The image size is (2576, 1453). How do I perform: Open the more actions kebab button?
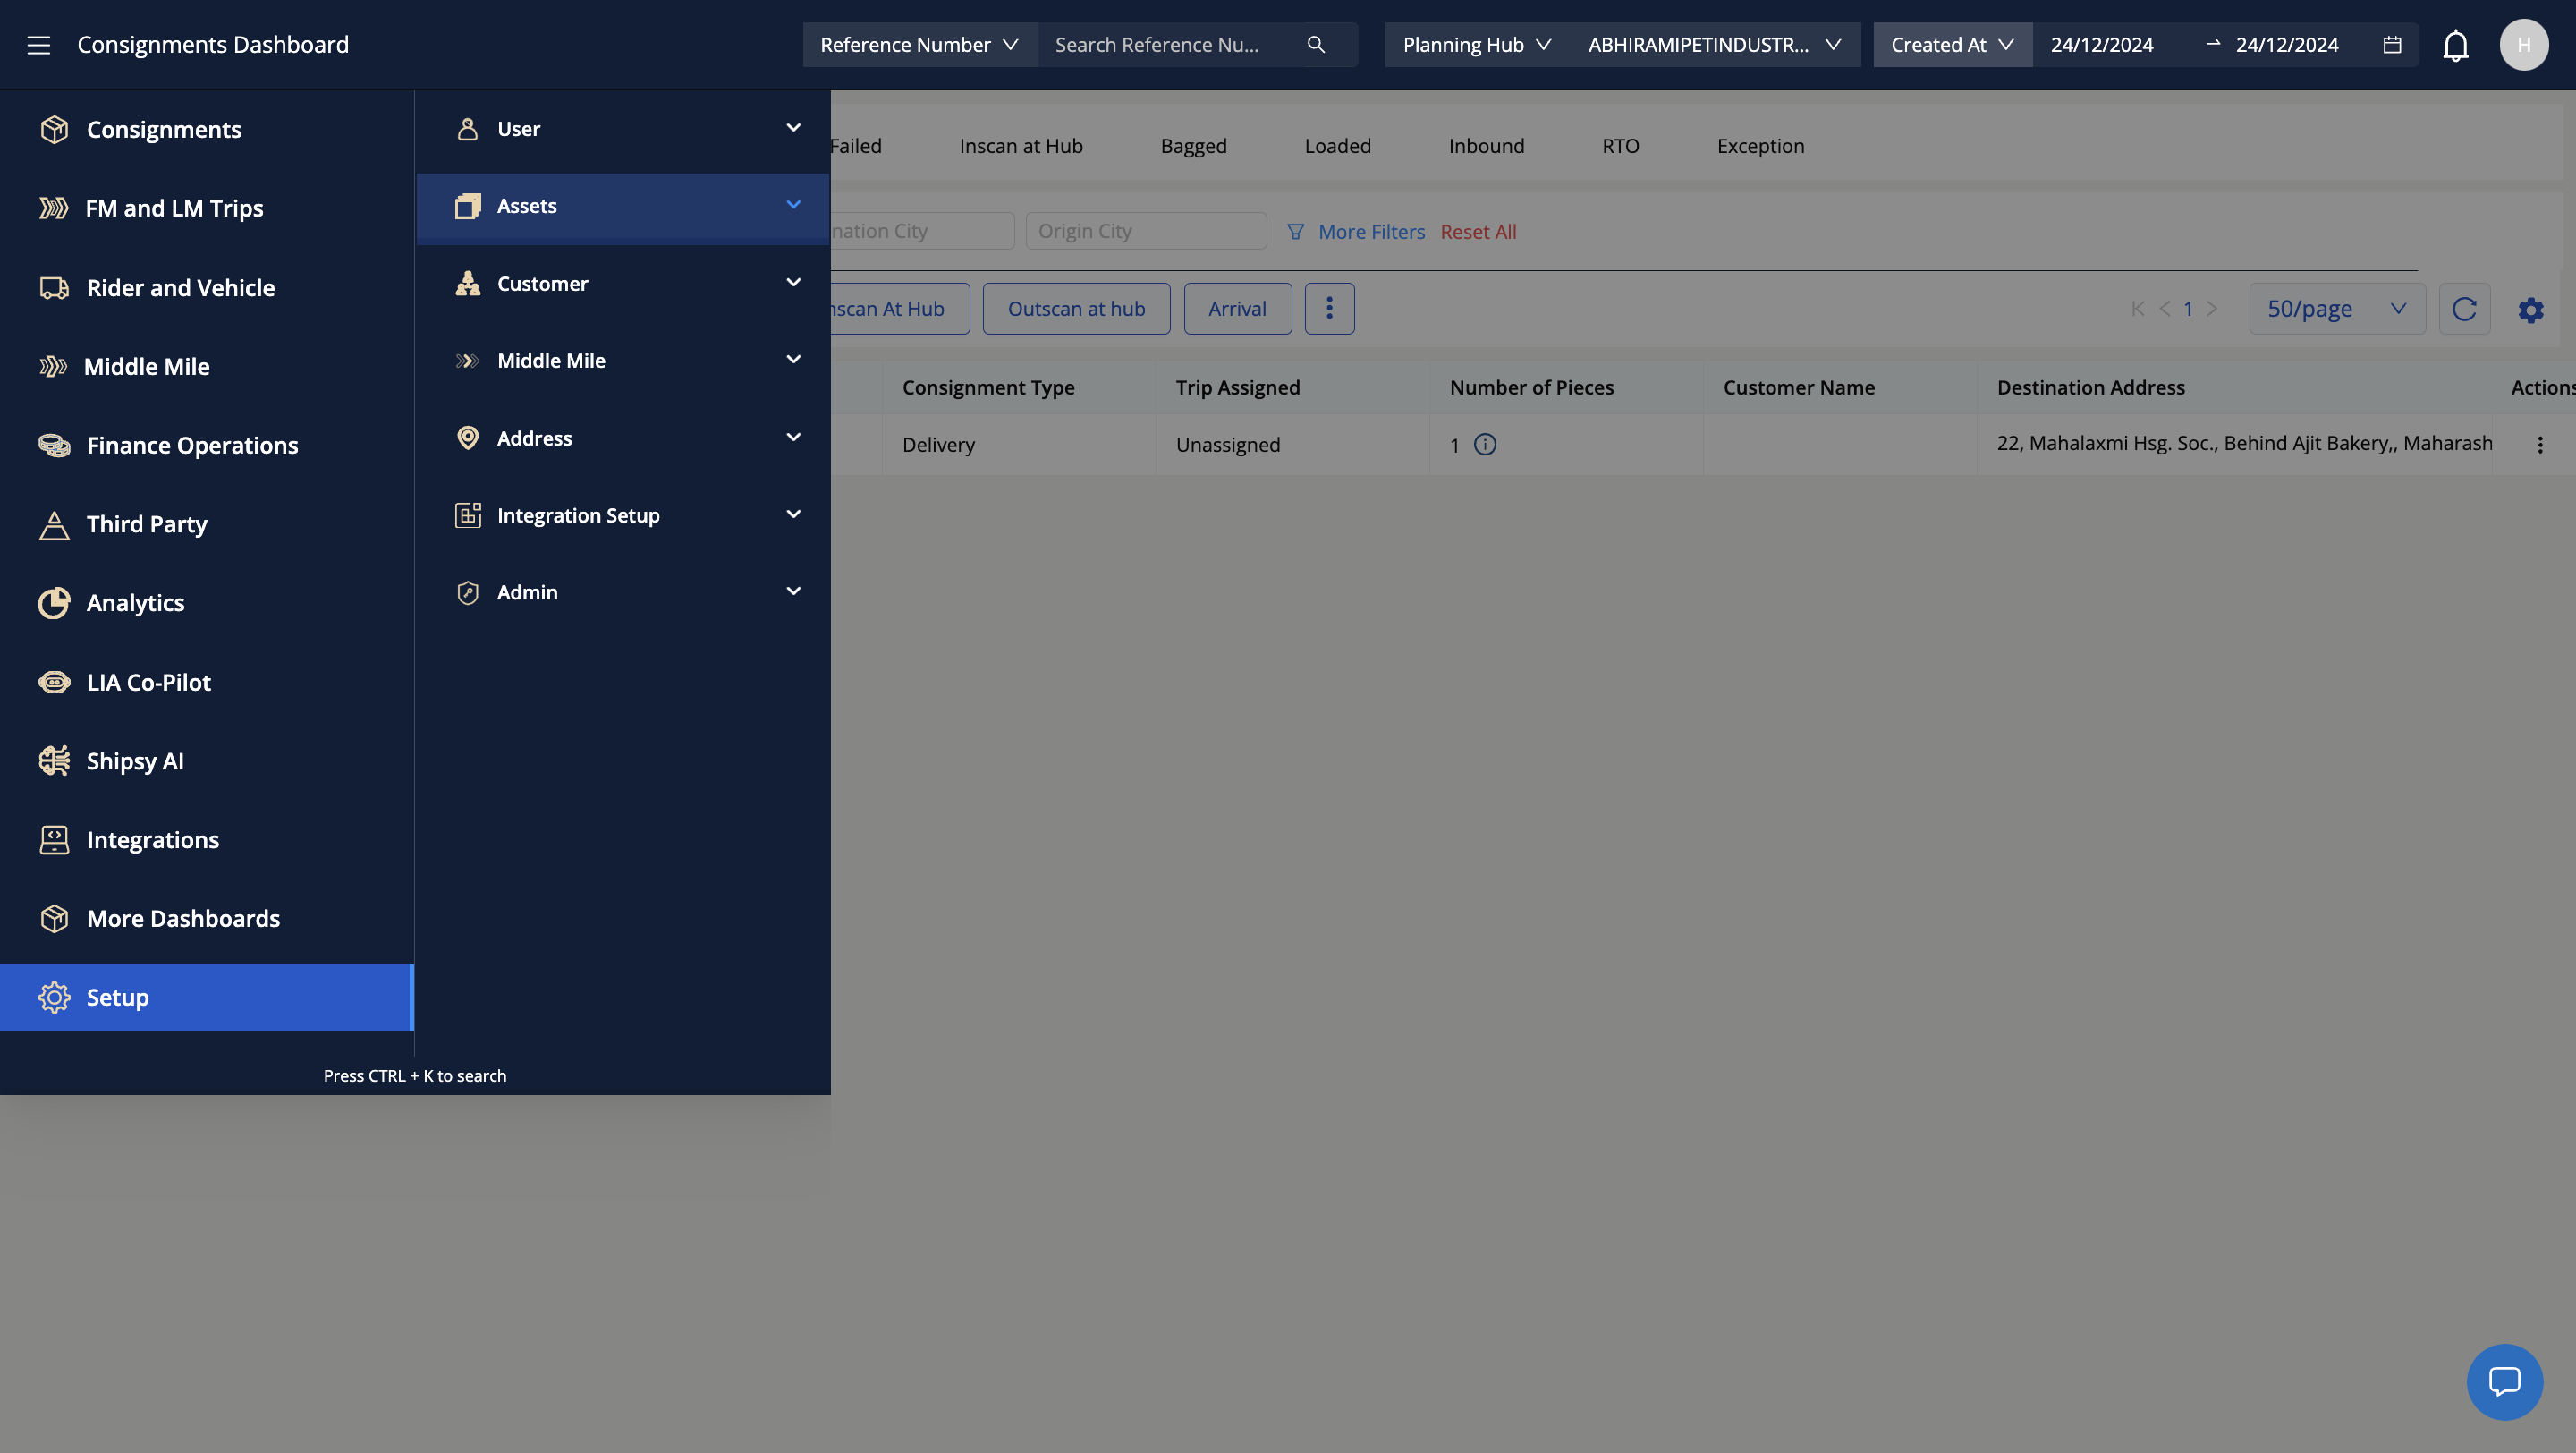coord(1329,309)
